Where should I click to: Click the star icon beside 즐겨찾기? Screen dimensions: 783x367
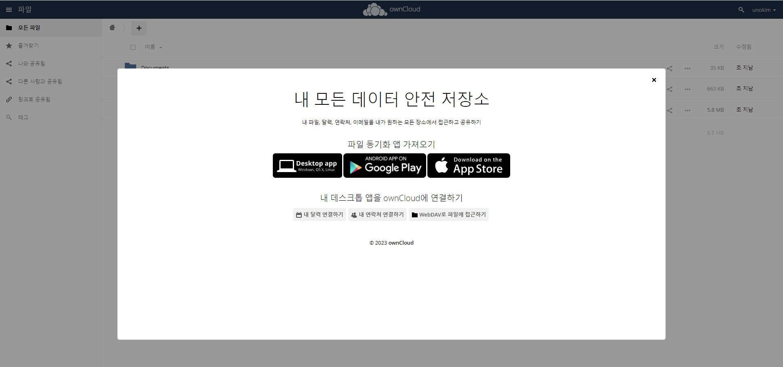click(x=9, y=46)
